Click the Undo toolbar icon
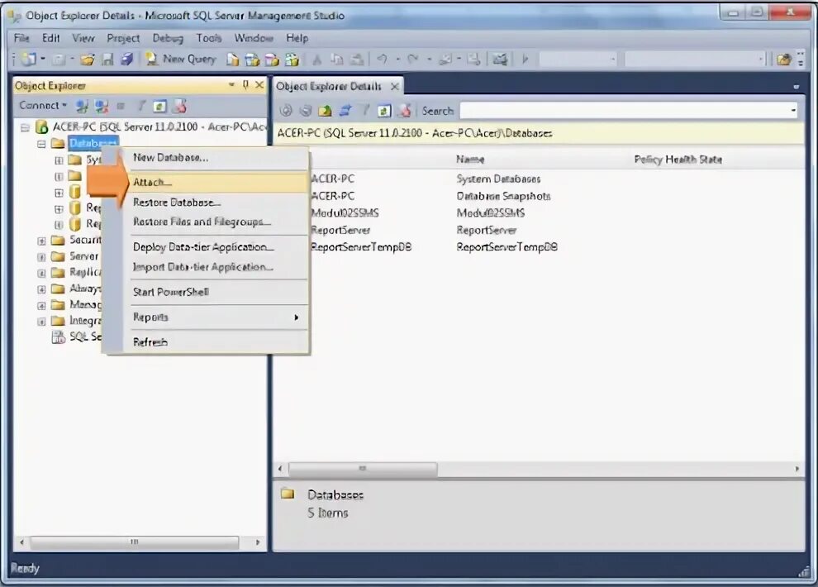 point(383,59)
